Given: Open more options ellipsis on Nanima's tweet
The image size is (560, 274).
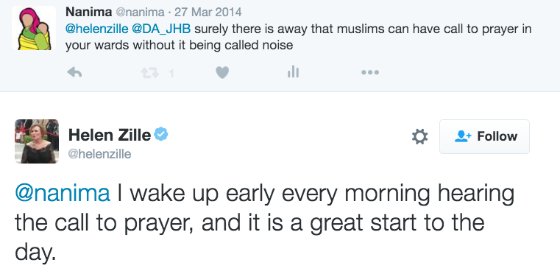Looking at the screenshot, I should 370,73.
